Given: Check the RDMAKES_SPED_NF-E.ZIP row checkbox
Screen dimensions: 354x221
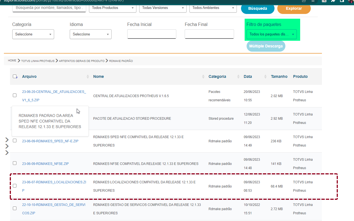Looking at the screenshot, I should click(x=15, y=141).
